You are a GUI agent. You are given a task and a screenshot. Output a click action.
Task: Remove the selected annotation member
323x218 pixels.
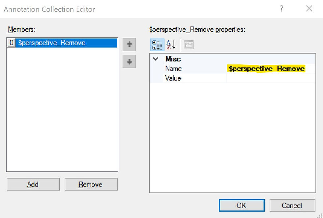click(x=91, y=184)
